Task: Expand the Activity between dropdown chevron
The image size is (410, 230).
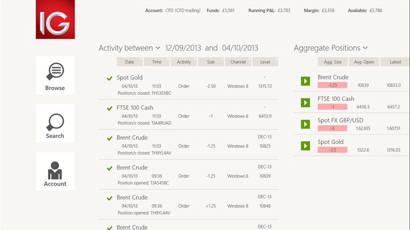Action: [x=158, y=48]
